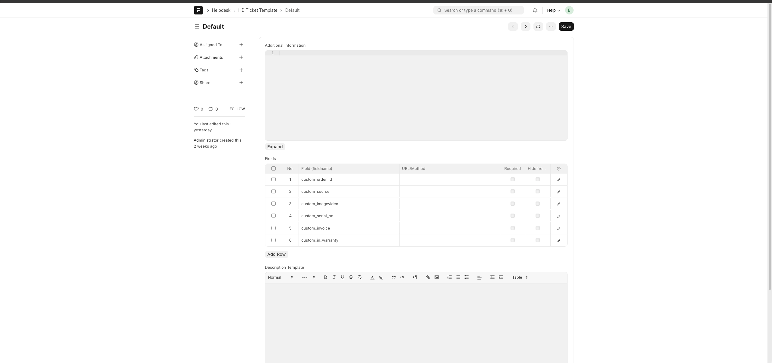Click the Add Row button

[276, 254]
